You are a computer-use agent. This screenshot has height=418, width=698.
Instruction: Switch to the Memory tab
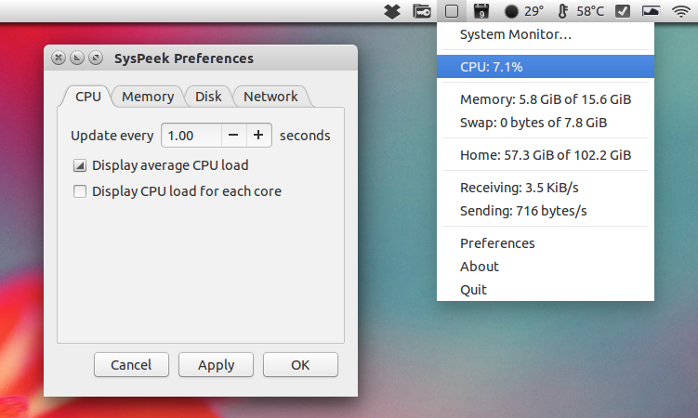148,97
